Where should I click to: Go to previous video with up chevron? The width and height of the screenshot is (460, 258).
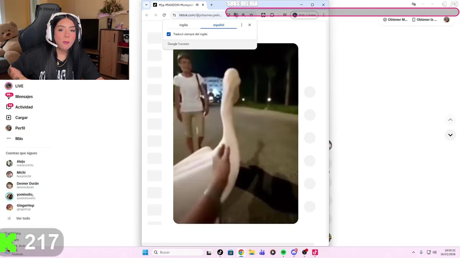click(x=450, y=120)
